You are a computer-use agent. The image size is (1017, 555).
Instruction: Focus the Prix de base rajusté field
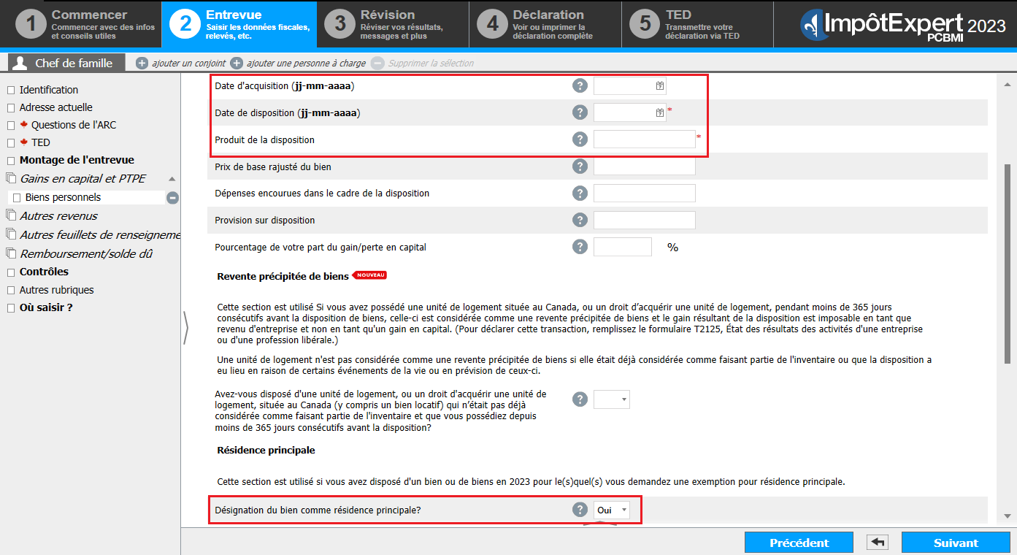[x=644, y=166]
